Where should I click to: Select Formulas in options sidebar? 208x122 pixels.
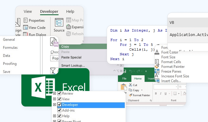tap(10, 48)
